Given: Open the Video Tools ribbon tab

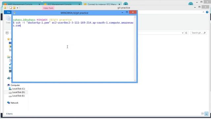Looking at the screenshot, I should click(48, 8).
